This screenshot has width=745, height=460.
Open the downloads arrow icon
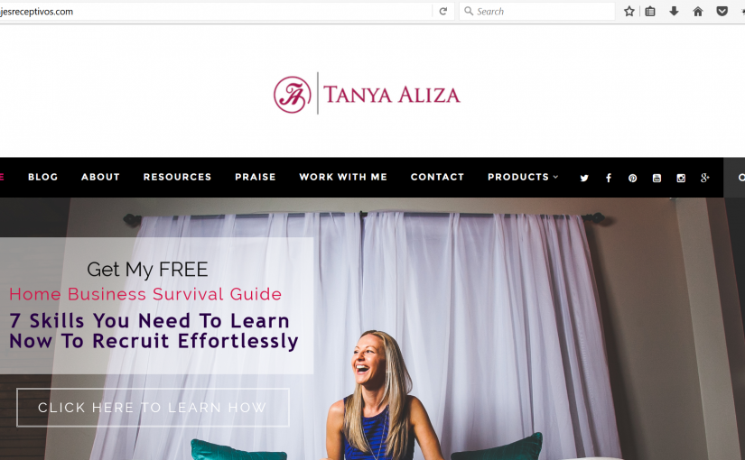(674, 12)
